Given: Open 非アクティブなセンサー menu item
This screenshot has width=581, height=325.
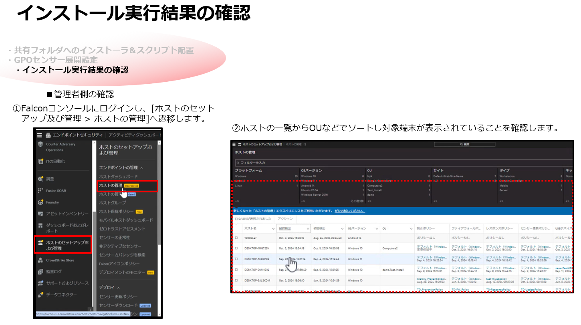Looking at the screenshot, I should point(120,246).
